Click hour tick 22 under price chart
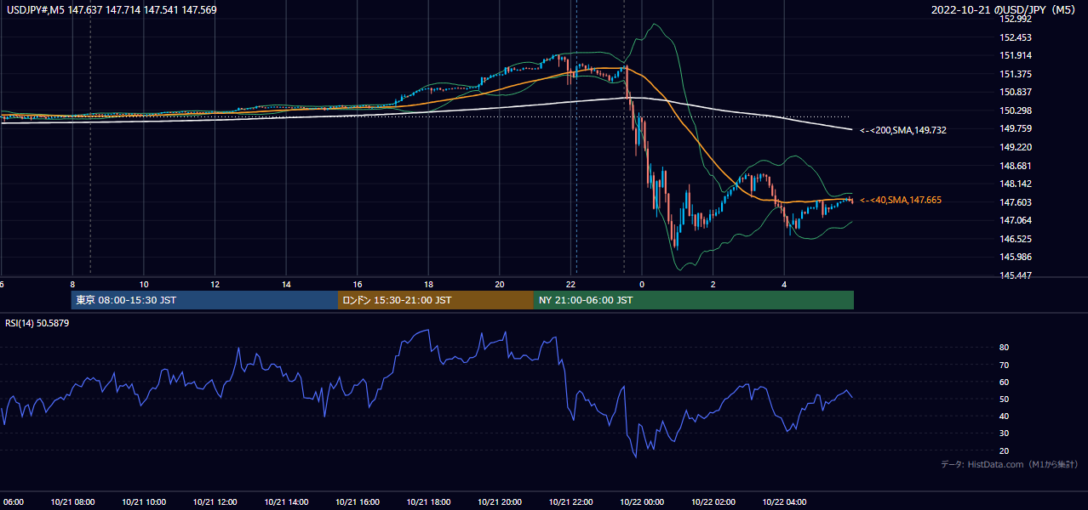 click(571, 284)
